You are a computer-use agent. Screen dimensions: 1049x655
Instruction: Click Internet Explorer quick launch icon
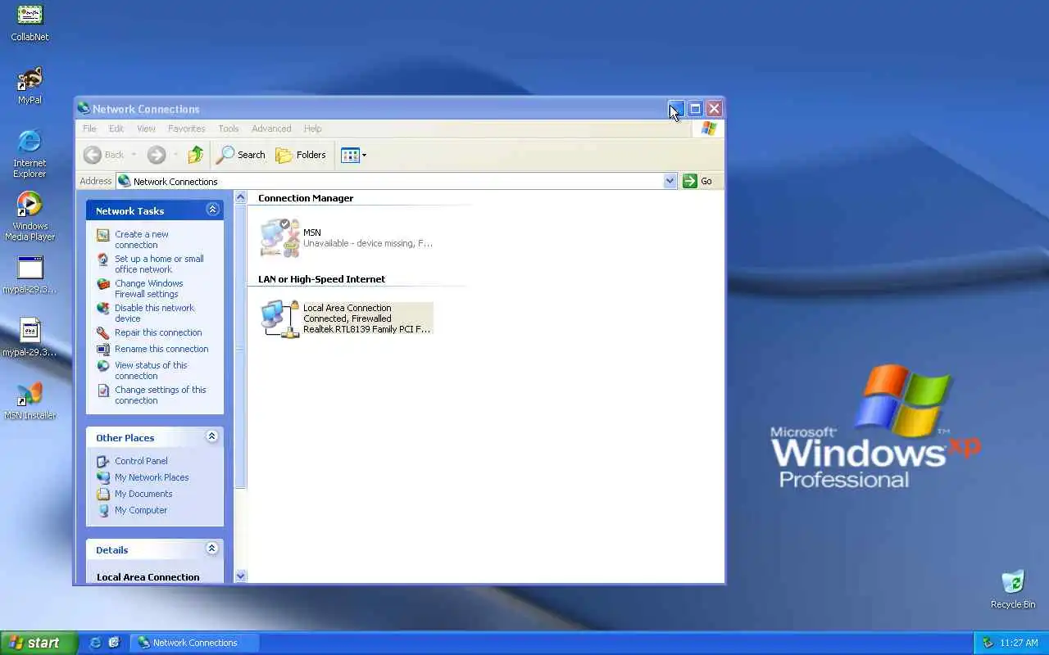95,643
